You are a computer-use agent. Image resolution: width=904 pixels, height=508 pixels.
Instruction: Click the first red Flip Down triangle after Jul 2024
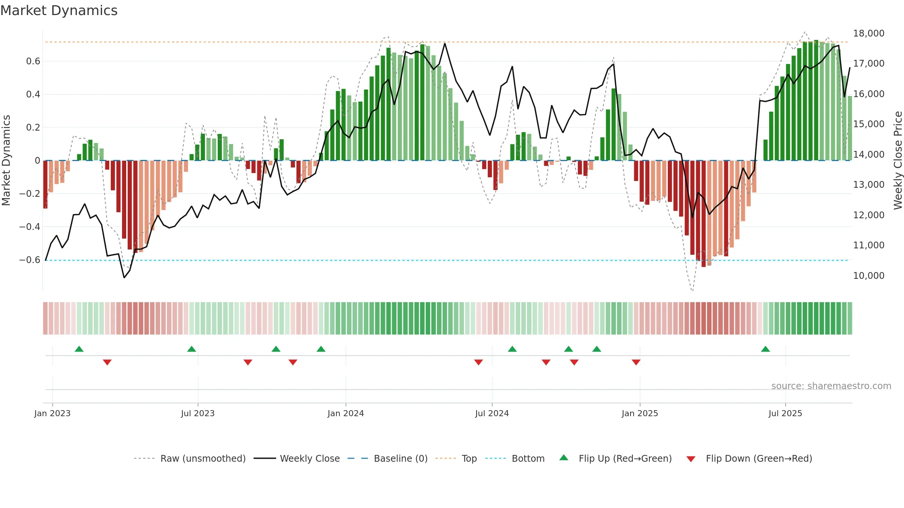(x=546, y=362)
